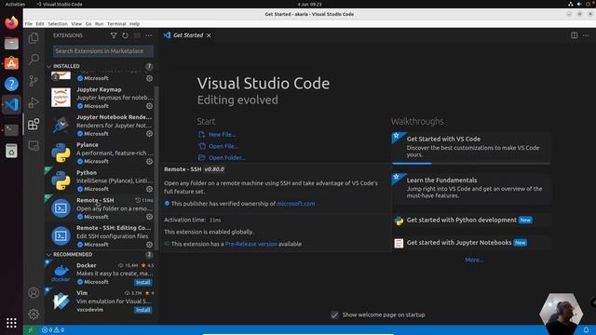Select the Jupyter Keymap extension entry
This screenshot has height=335, width=596.
[100, 98]
